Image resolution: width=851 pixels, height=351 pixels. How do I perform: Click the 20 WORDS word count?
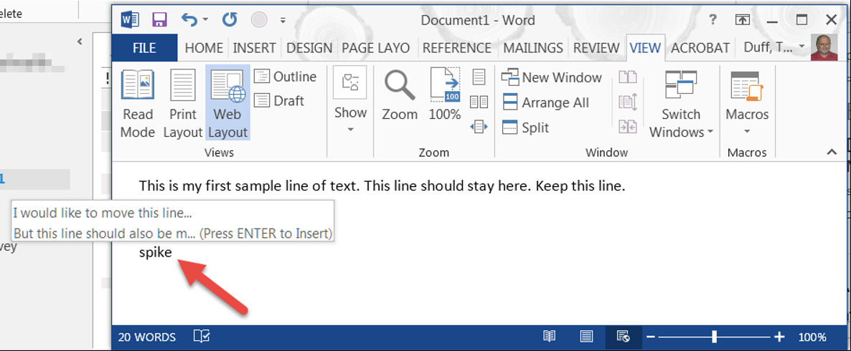click(147, 337)
